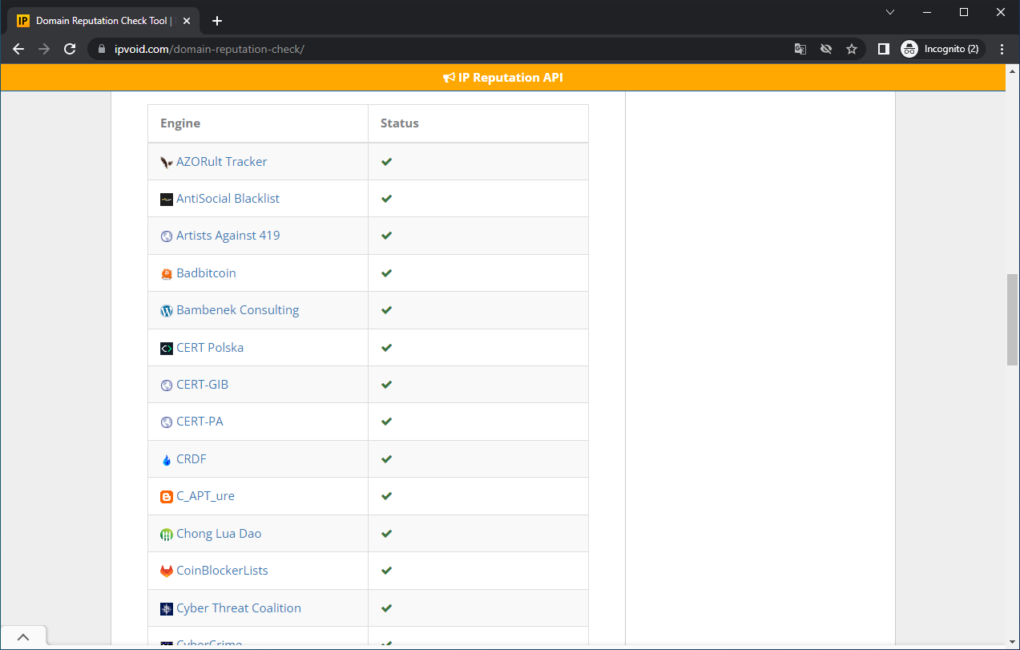Toggle the browser side panel button
This screenshot has width=1020, height=650.
[883, 49]
